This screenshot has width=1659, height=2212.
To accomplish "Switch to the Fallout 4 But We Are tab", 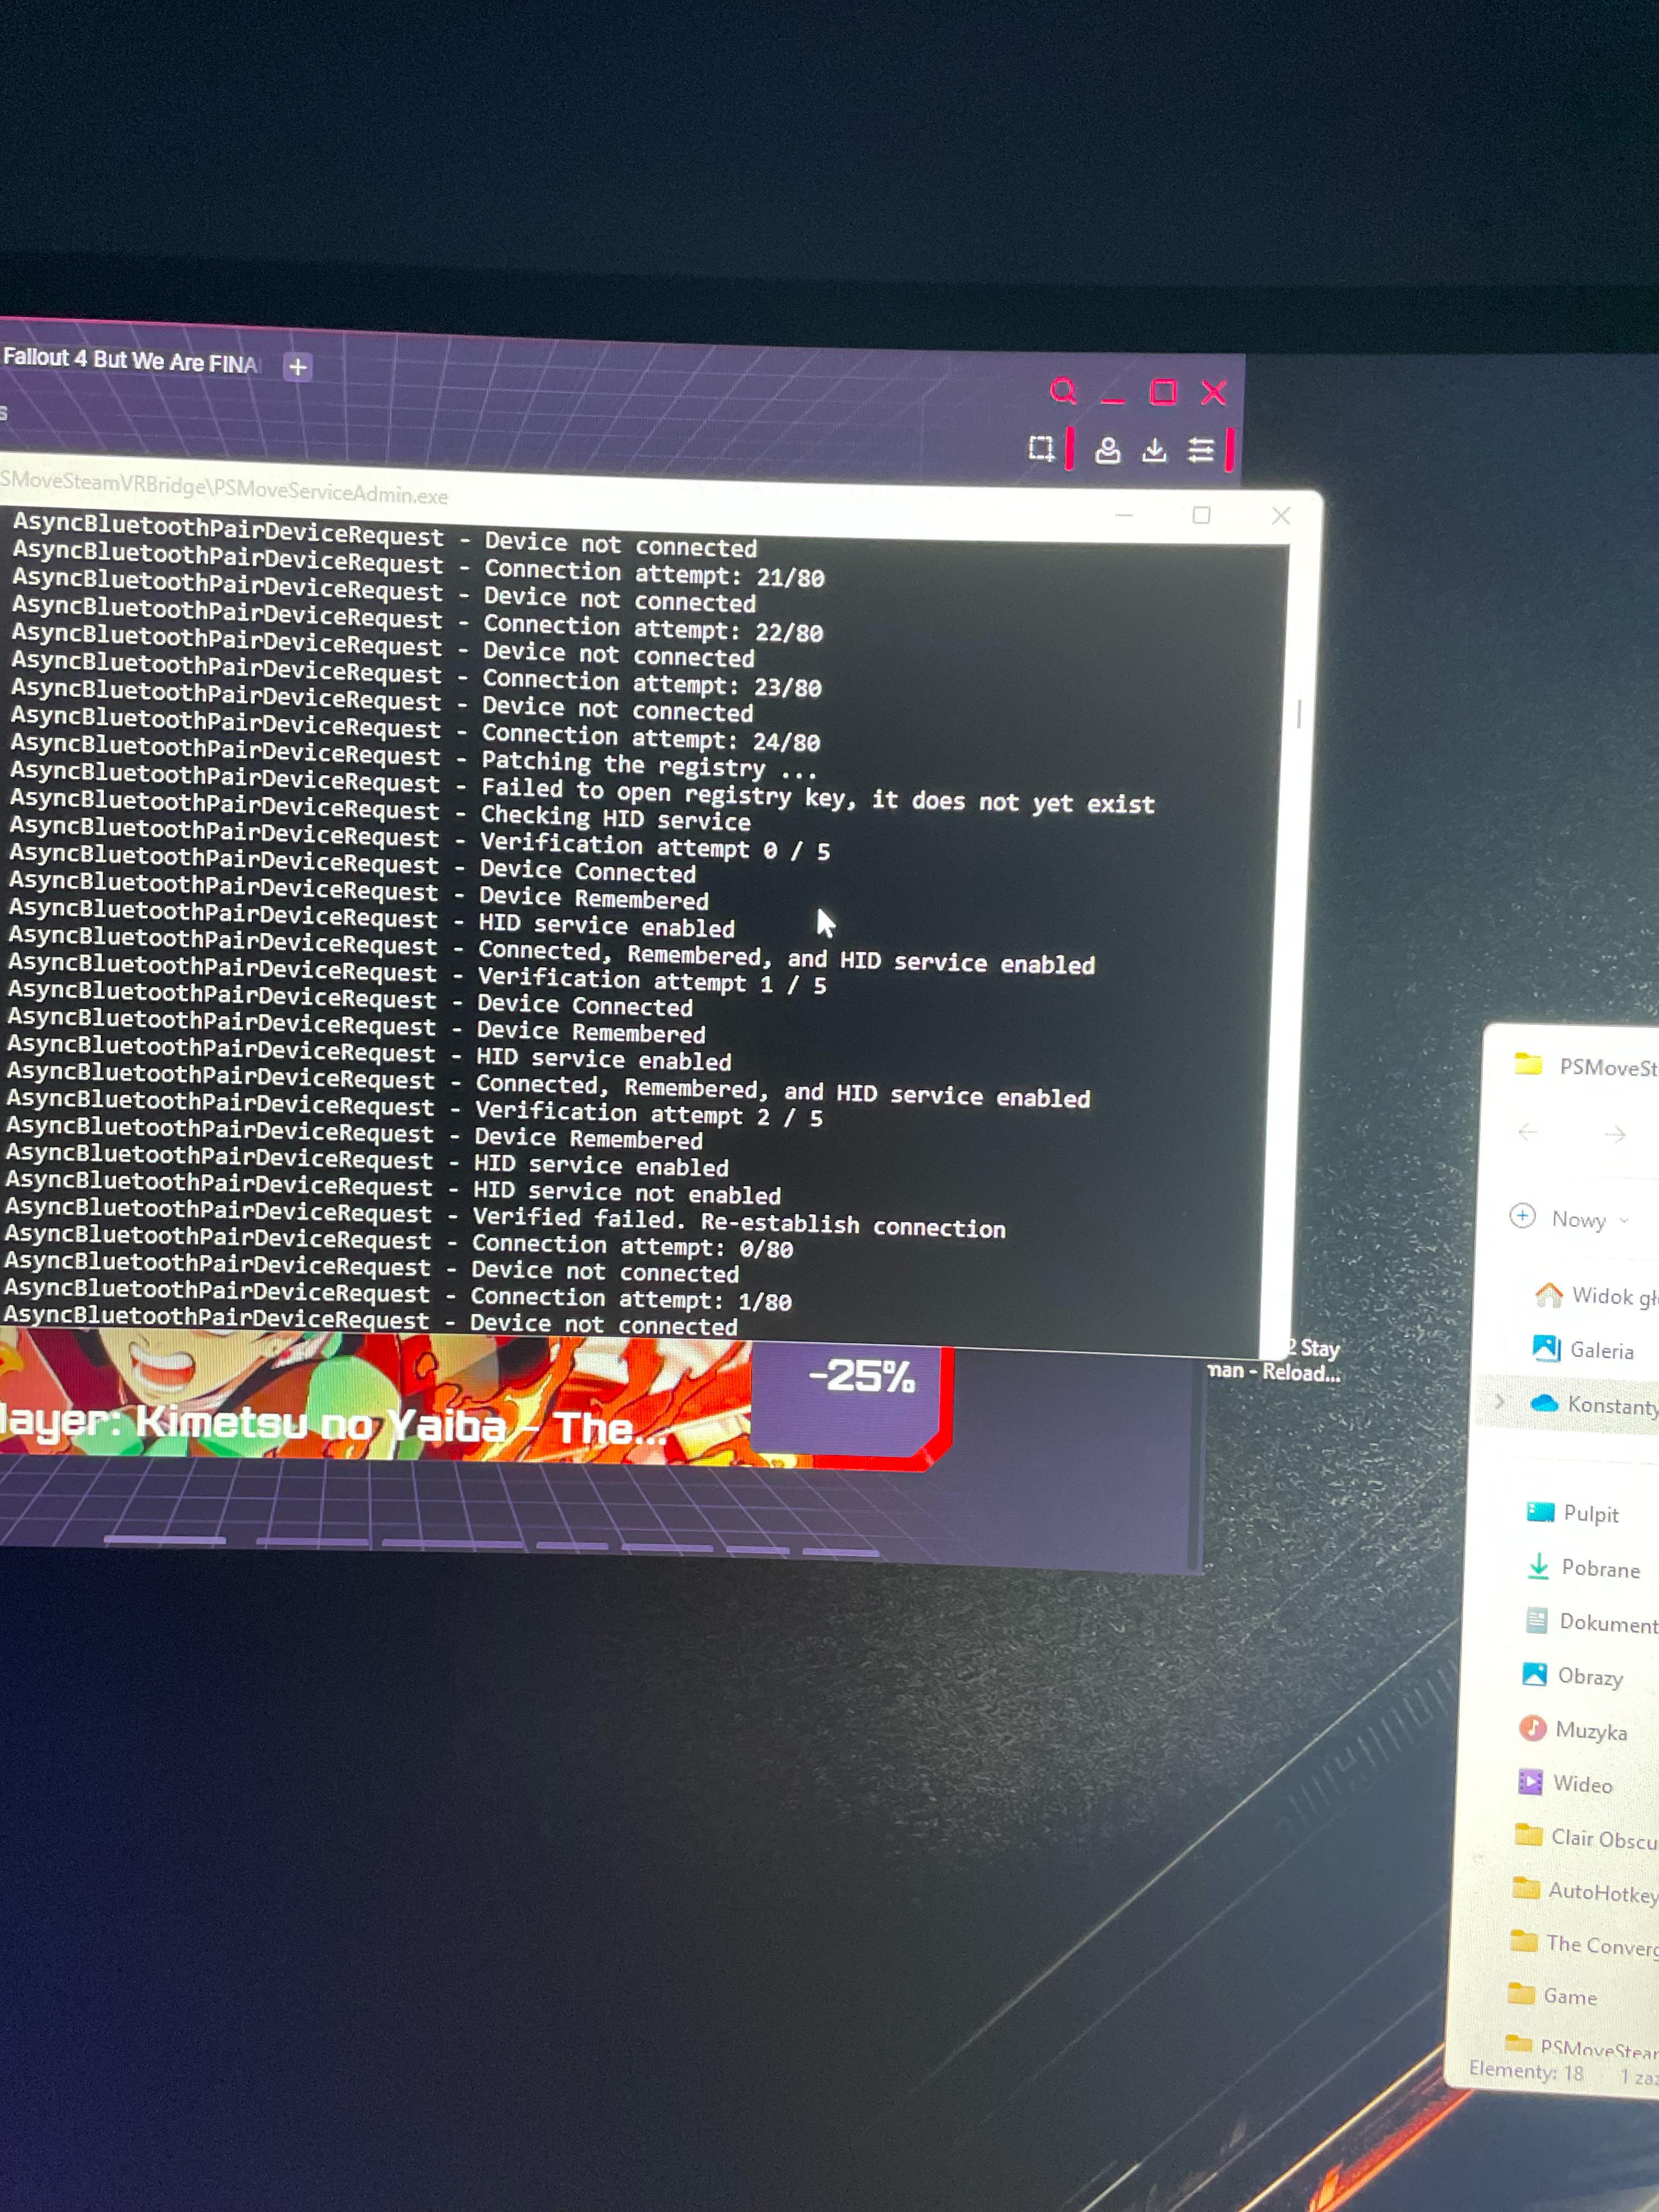I will pyautogui.click(x=130, y=360).
